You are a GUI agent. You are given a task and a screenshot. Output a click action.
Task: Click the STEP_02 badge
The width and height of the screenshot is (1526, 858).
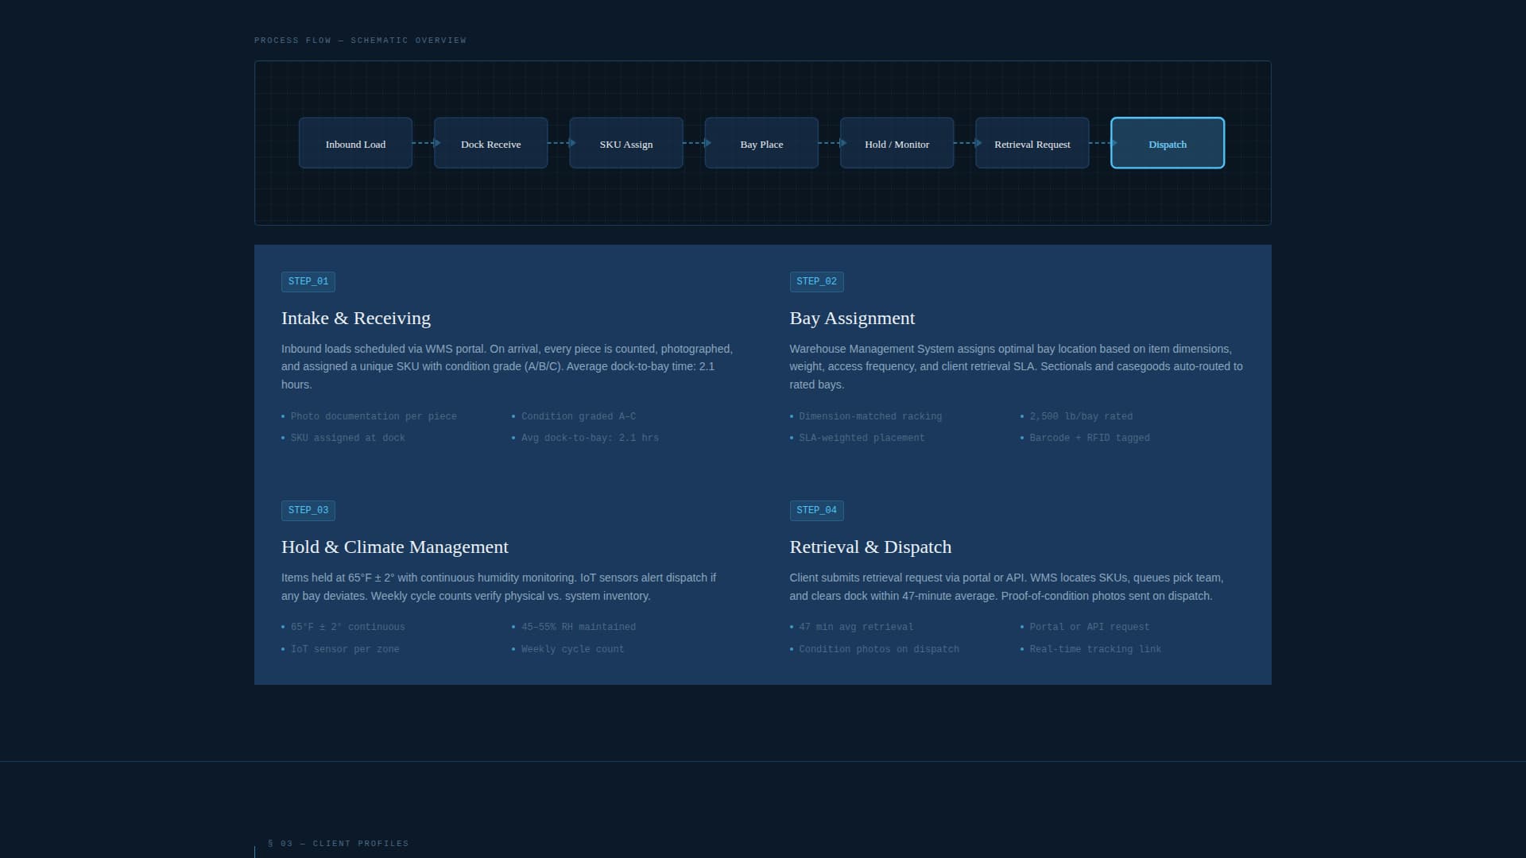coord(816,282)
